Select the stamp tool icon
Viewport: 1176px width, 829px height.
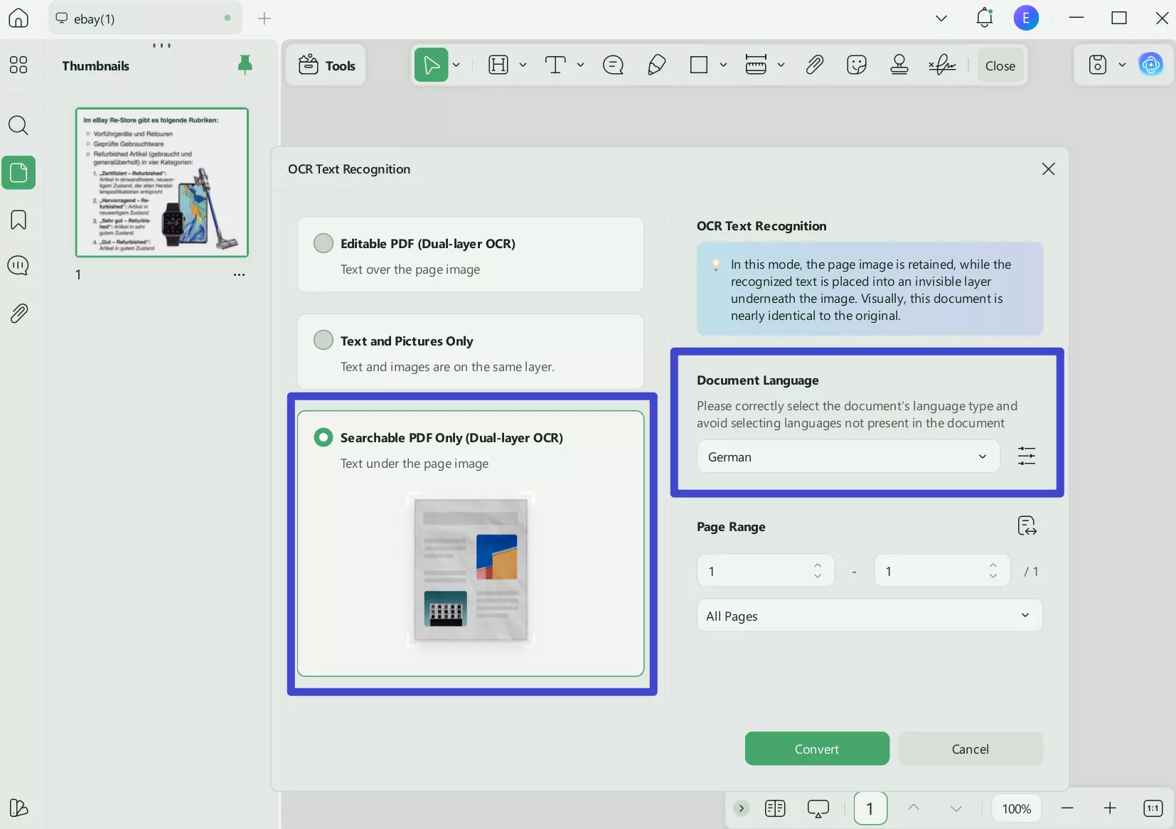(899, 65)
